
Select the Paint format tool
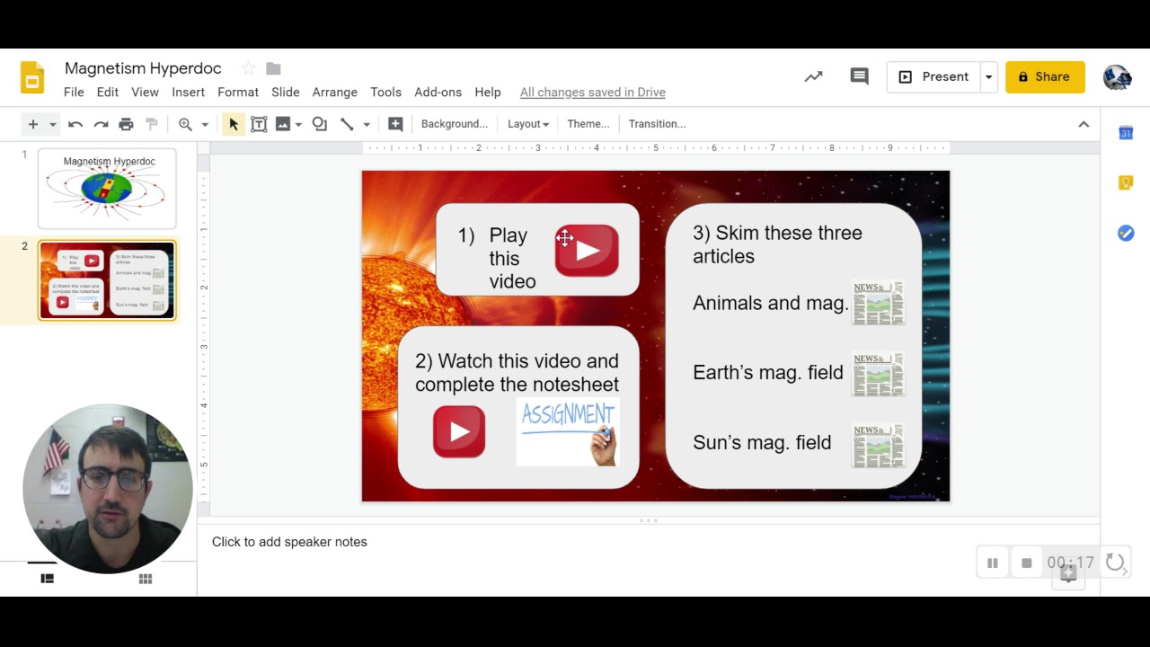click(x=152, y=124)
